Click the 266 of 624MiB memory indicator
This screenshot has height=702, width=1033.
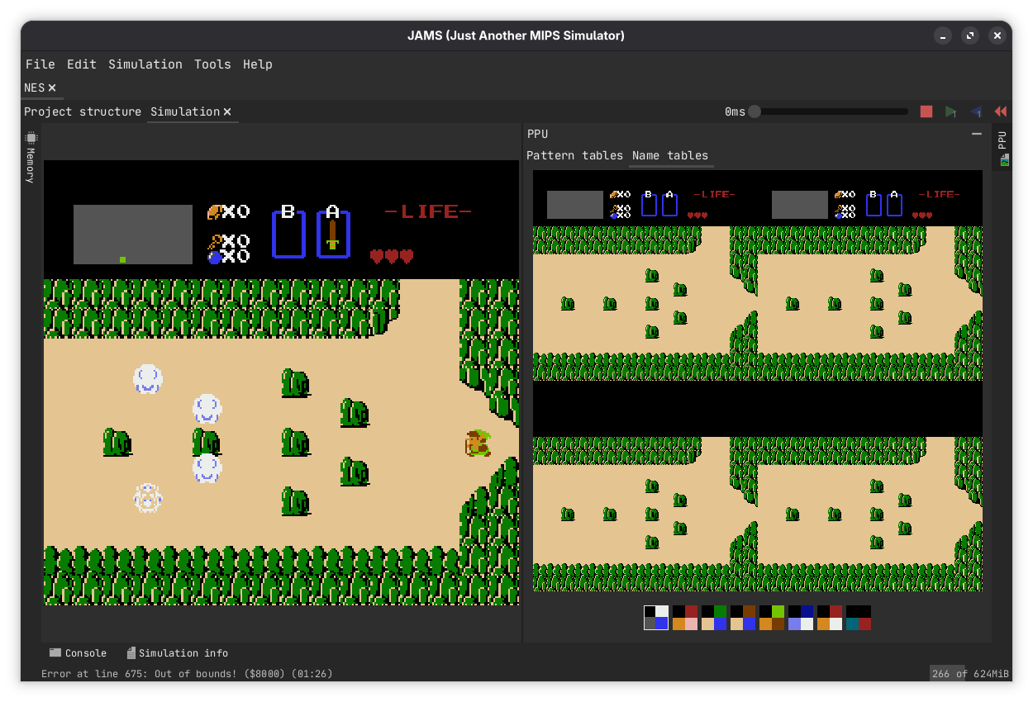click(x=969, y=673)
